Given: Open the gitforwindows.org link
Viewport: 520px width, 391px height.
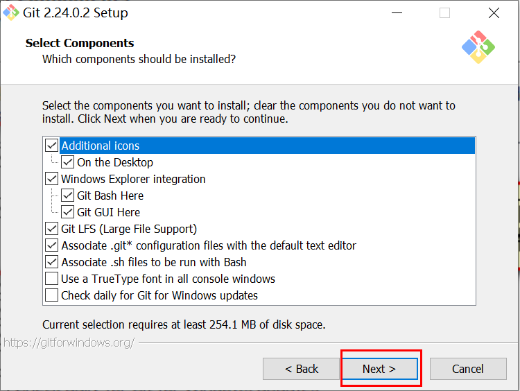Looking at the screenshot, I should pyautogui.click(x=69, y=342).
